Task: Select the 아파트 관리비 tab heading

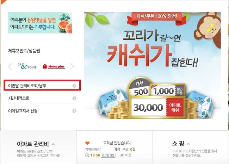Action: (x=33, y=144)
